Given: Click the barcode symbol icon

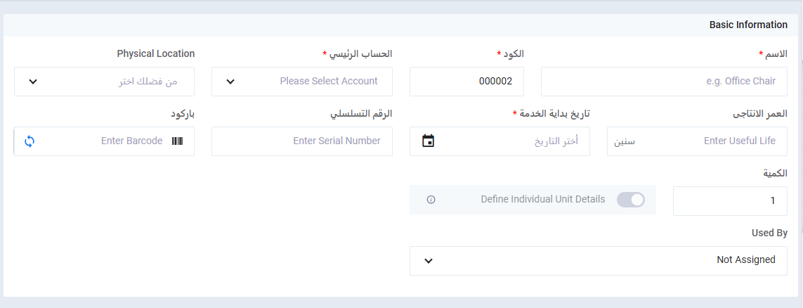Looking at the screenshot, I should click(176, 141).
